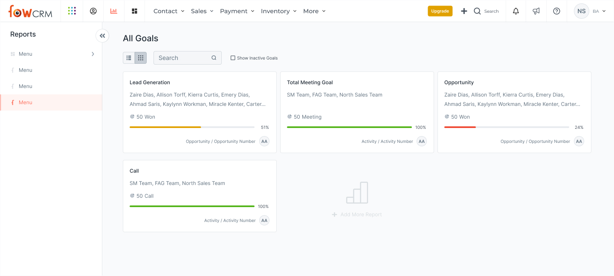Open the Call goal title
614x276 pixels.
pos(134,171)
